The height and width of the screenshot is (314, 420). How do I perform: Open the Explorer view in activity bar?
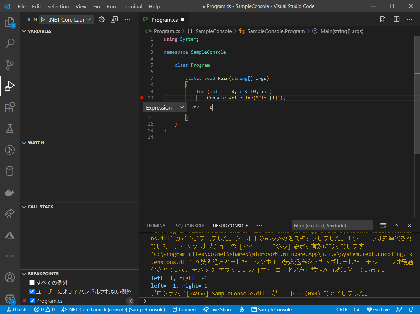(10, 22)
